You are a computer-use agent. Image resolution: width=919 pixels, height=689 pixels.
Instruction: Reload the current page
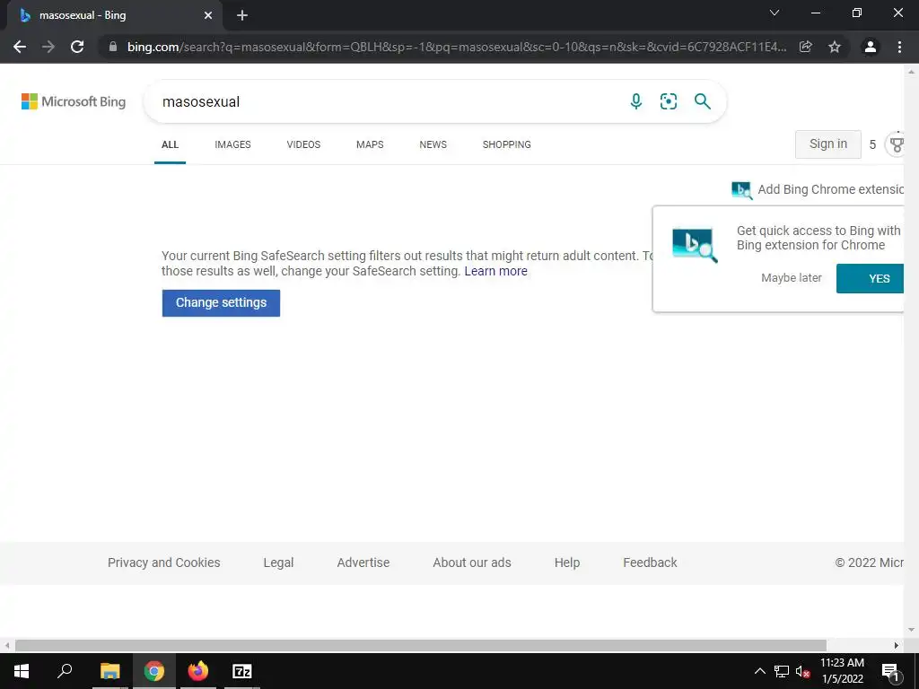77,47
